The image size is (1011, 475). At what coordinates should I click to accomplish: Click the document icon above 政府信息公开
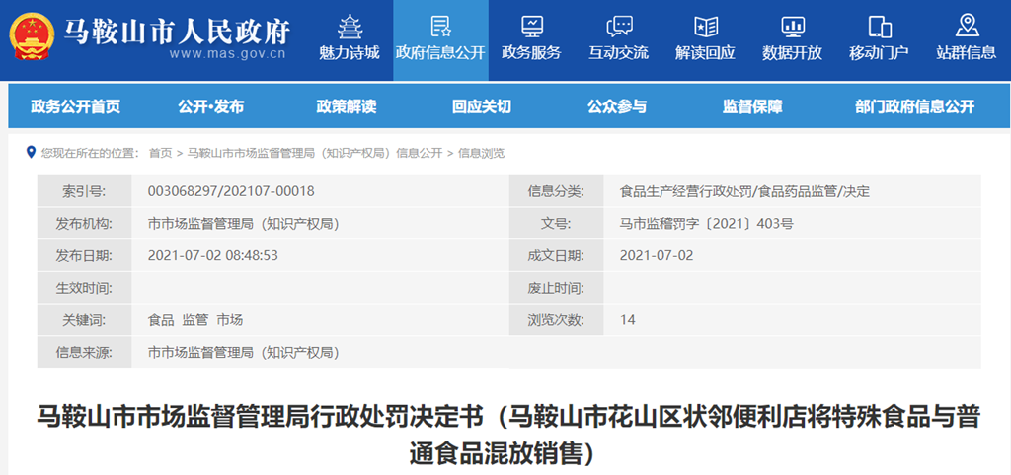point(440,27)
